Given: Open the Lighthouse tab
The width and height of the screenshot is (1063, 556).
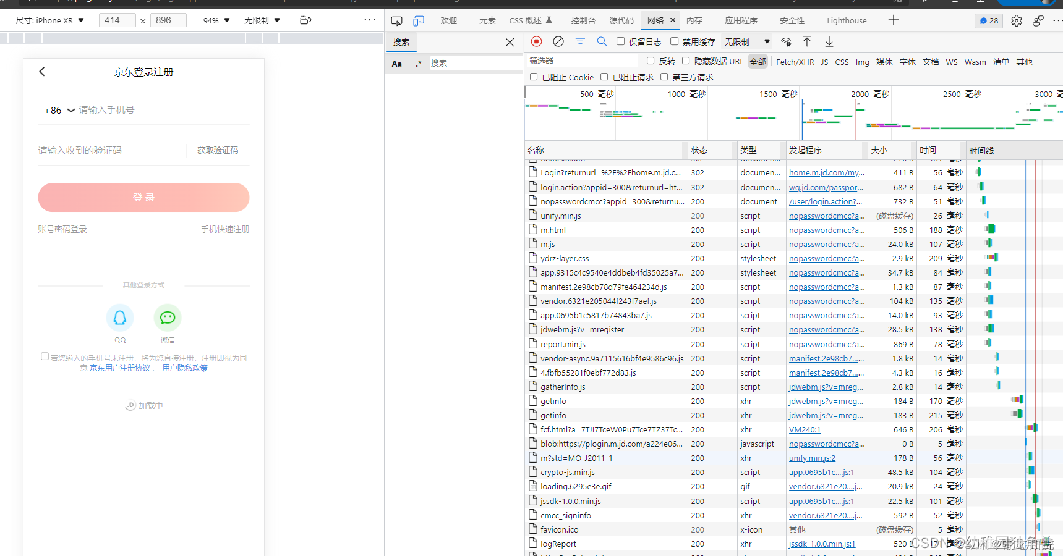Looking at the screenshot, I should tap(847, 20).
